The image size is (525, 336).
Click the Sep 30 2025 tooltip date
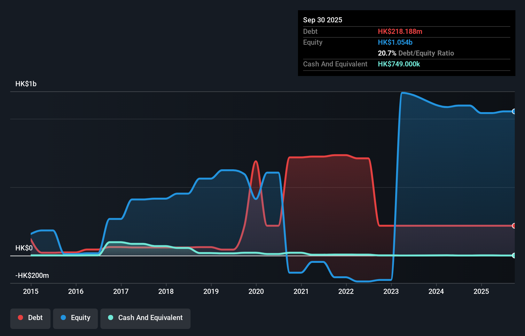(323, 20)
